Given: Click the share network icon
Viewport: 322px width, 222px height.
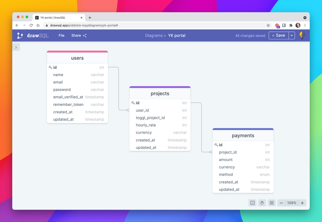Looking at the screenshot, I should coord(85,35).
